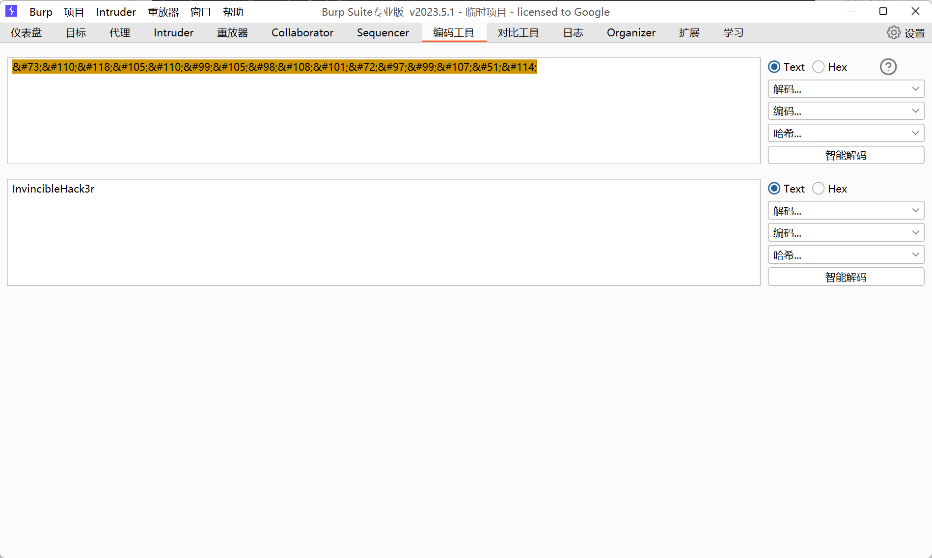Switch to the 仪表盘 tab
Image resolution: width=932 pixels, height=558 pixels.
point(27,32)
